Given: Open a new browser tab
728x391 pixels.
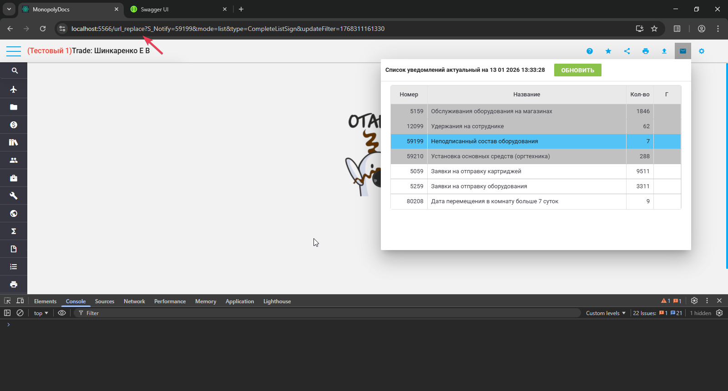Looking at the screenshot, I should (x=241, y=9).
